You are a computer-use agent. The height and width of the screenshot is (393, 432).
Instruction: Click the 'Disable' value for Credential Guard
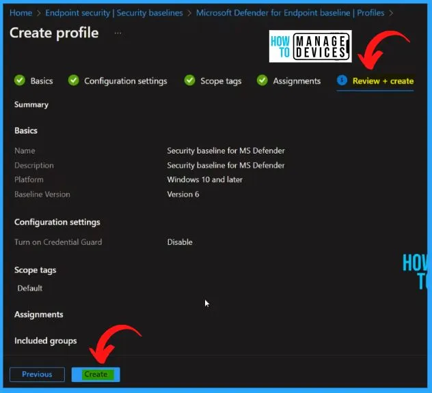click(x=180, y=242)
